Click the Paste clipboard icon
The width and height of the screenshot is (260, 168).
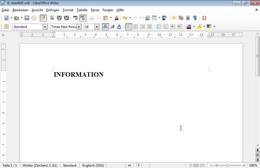coord(105,18)
